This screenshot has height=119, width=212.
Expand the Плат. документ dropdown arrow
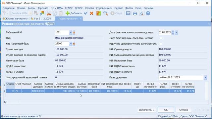point(205,78)
